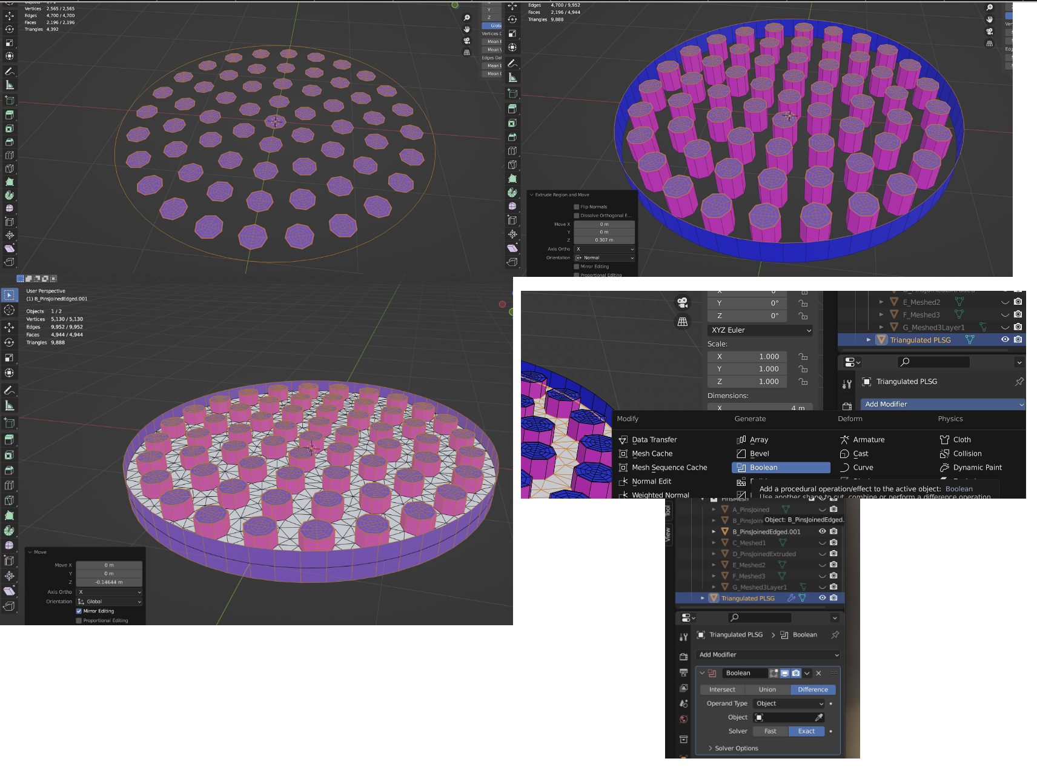Enable Proportional Editing in the Move panel

click(79, 620)
